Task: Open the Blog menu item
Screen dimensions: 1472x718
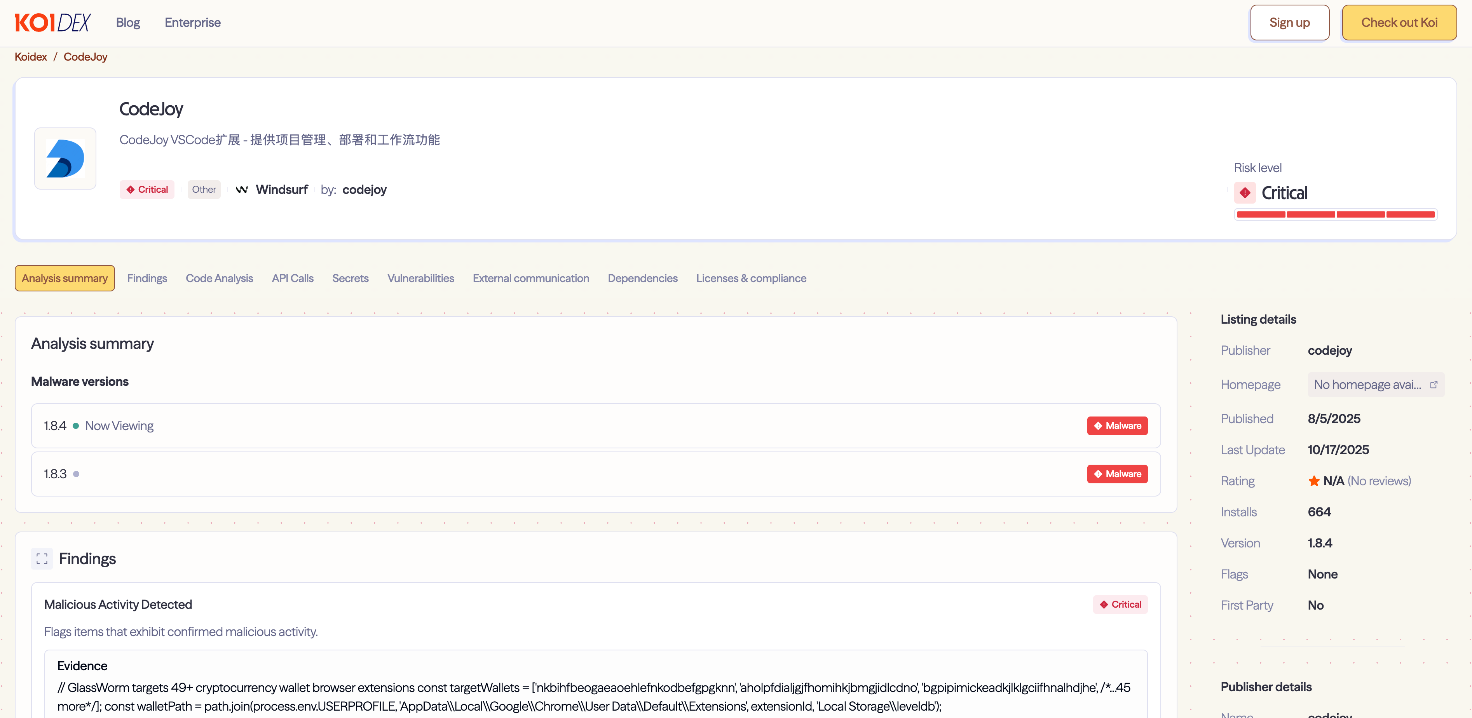Action: coord(127,22)
